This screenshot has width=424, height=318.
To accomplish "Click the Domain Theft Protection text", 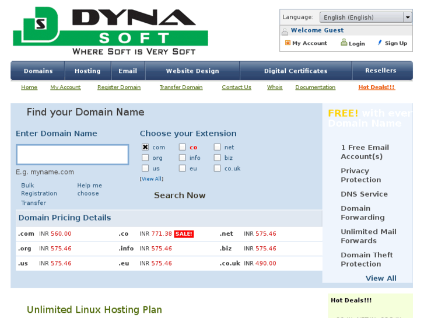I will [367, 260].
